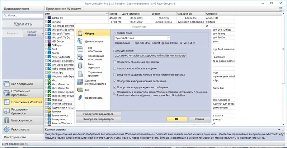Check the Adobe XD row checkbox
287x148 pixels.
[x=46, y=18]
